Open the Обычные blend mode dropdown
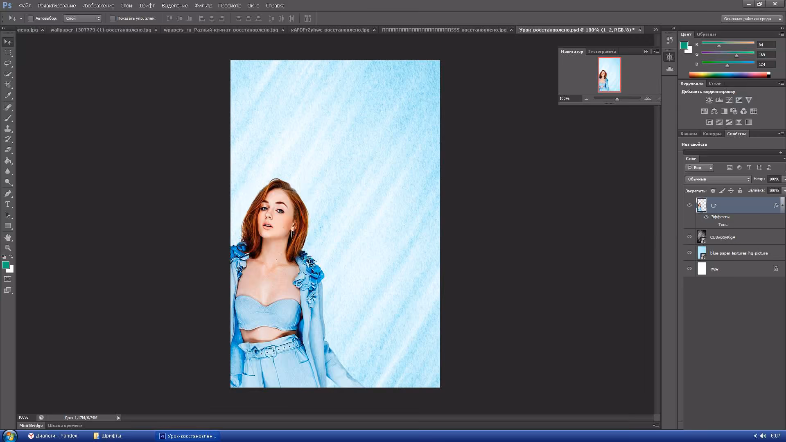 click(x=718, y=179)
